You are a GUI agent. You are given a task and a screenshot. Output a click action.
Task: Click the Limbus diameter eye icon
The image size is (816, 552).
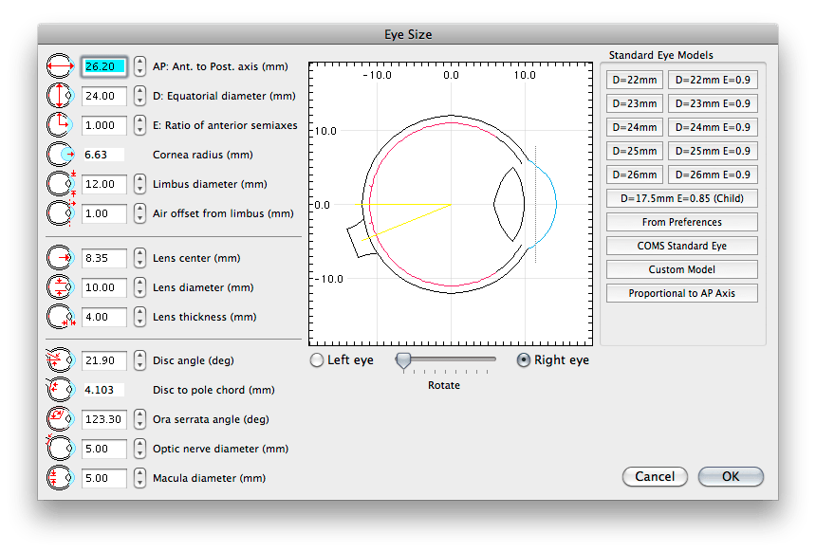[x=61, y=184]
